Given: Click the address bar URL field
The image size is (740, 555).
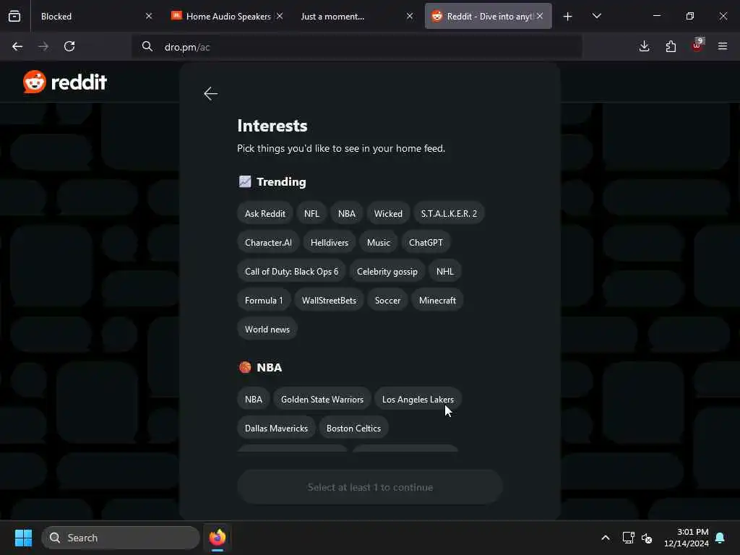Looking at the screenshot, I should pos(357,46).
